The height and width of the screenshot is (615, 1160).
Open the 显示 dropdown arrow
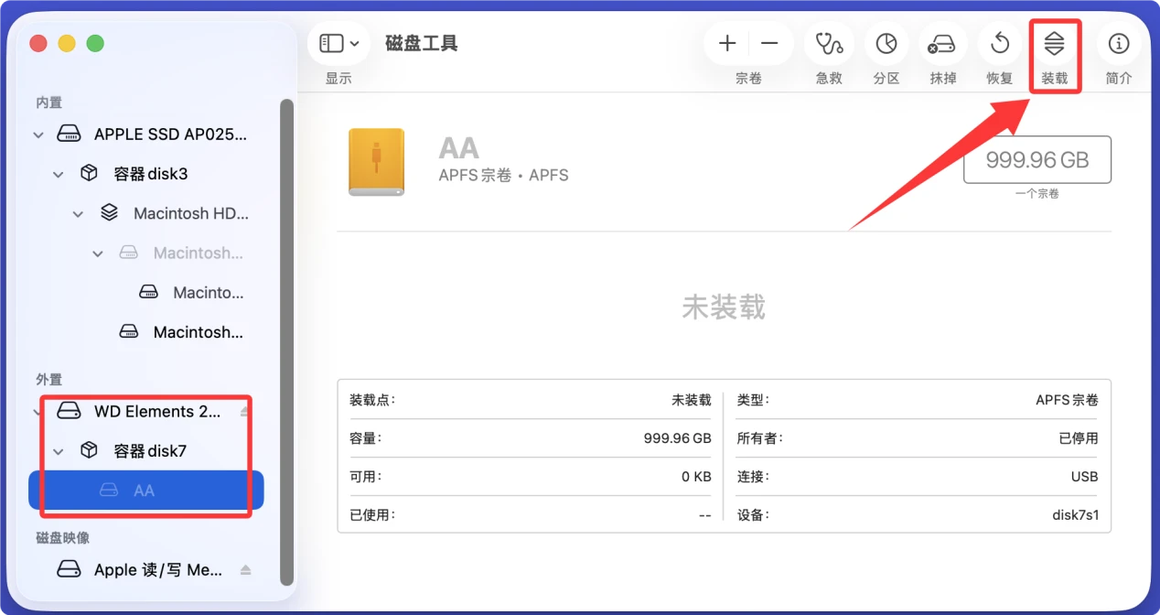click(x=356, y=42)
